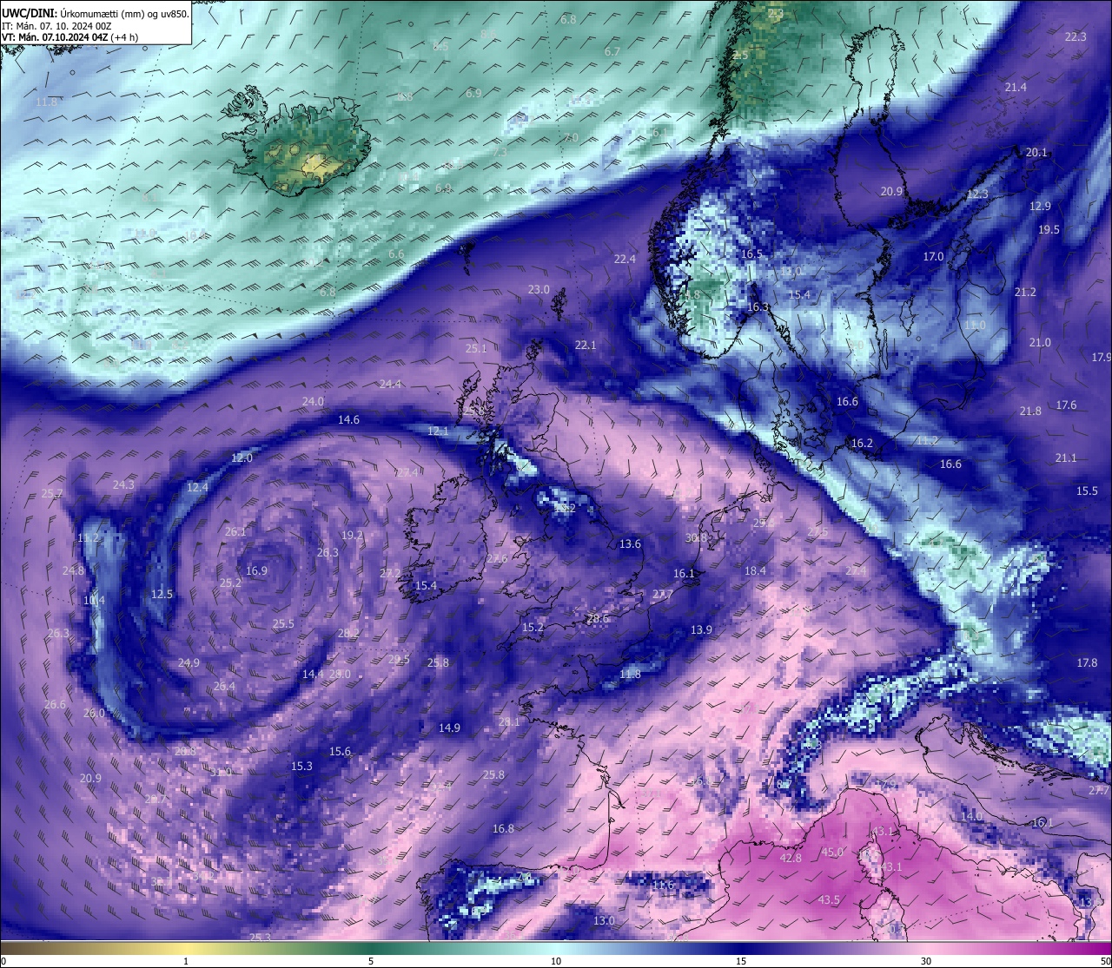Image resolution: width=1112 pixels, height=968 pixels.
Task: Click the value 13.6 over England
Action: pyautogui.click(x=630, y=543)
